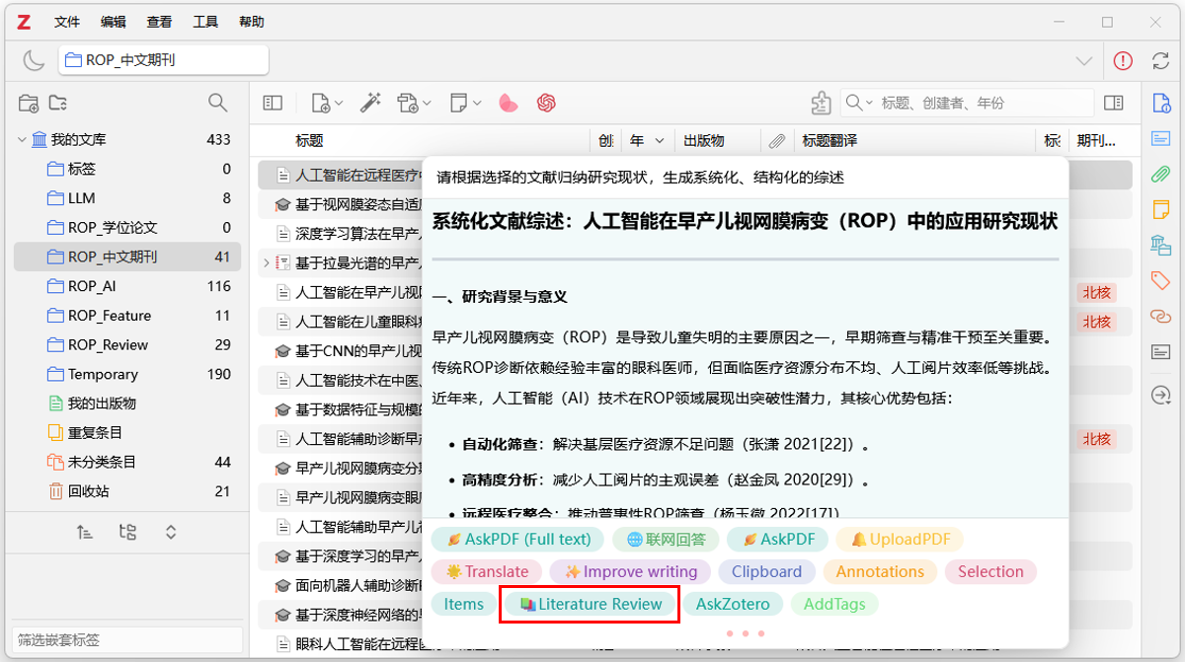
Task: Open the collection search magnifier icon
Action: 217,103
